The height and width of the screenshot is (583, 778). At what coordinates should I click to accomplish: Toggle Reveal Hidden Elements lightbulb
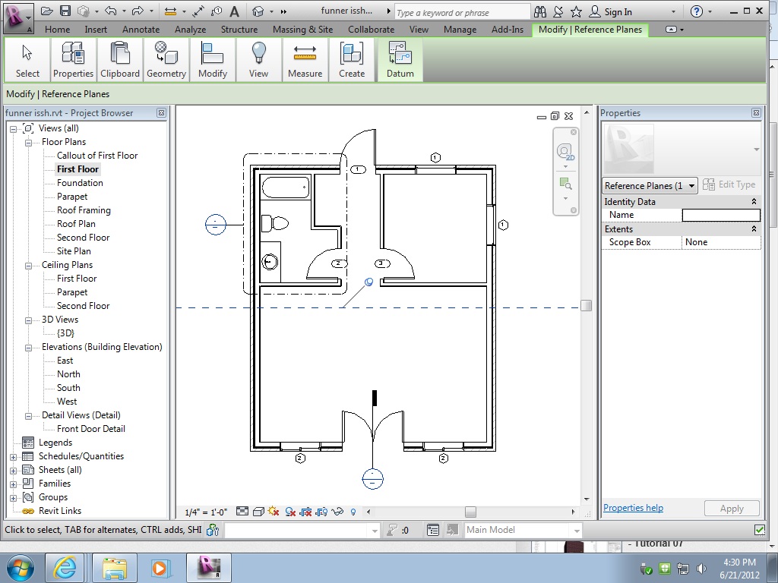353,512
